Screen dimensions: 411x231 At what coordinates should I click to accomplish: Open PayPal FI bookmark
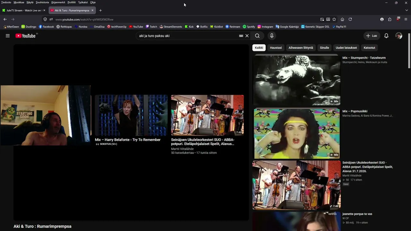pyautogui.click(x=339, y=27)
